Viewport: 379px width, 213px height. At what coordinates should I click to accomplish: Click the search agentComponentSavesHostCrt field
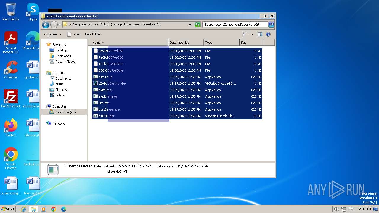pos(235,25)
